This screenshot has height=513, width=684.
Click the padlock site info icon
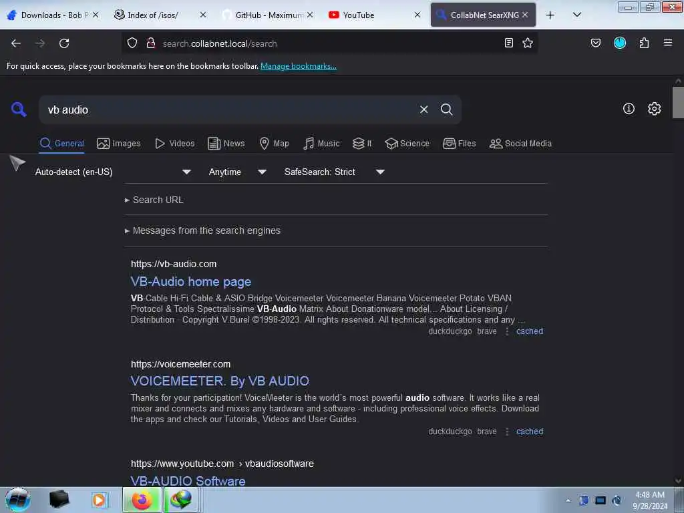[151, 43]
